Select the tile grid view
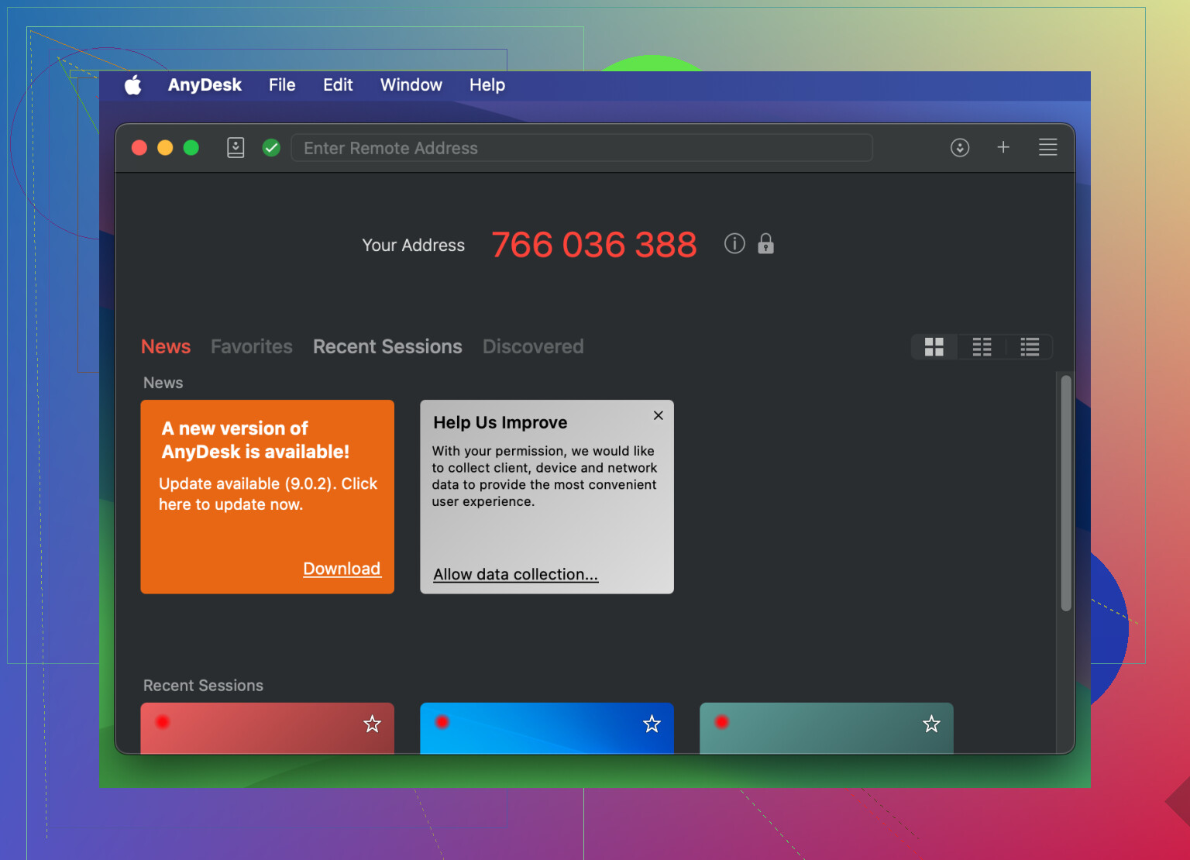Screen dimensions: 1190x860 [934, 347]
